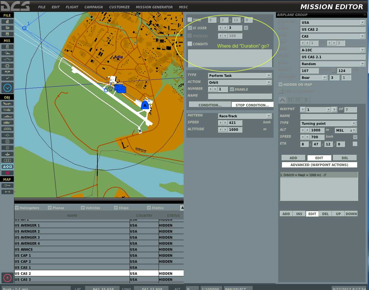
Task: Click the map ruler distance tool
Action: [x=7, y=192]
